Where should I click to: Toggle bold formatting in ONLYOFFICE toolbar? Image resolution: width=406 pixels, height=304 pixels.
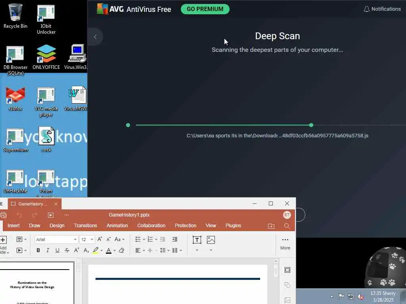pos(38,250)
